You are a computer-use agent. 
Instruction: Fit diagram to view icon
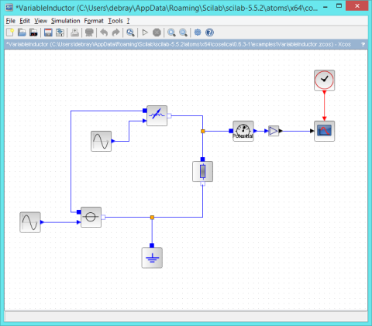click(130, 33)
